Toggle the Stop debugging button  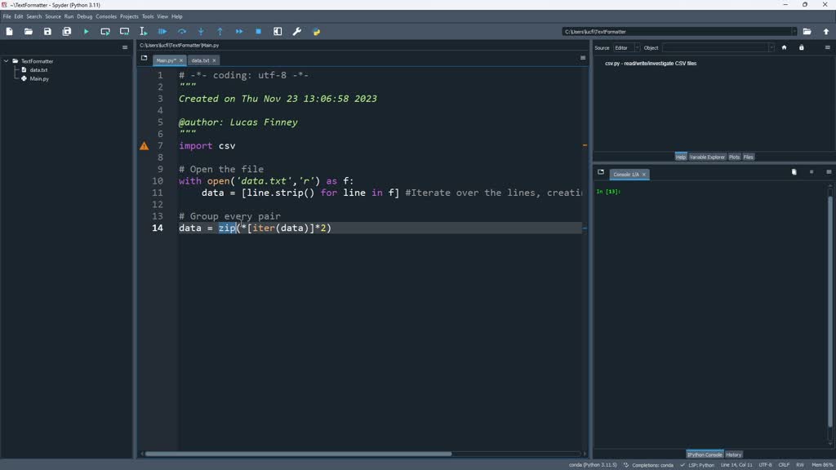(258, 31)
